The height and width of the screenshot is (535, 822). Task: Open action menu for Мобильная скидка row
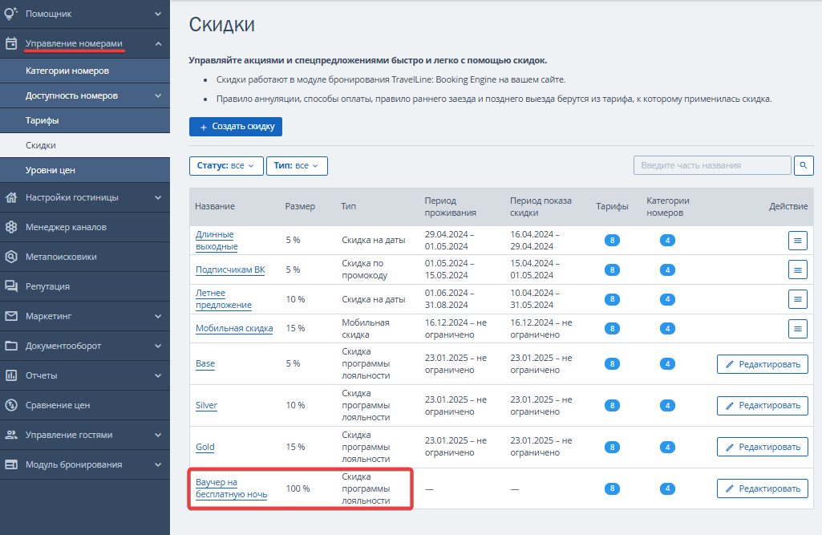[x=797, y=329]
